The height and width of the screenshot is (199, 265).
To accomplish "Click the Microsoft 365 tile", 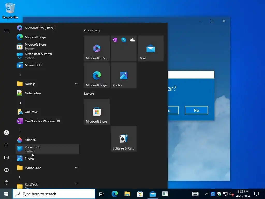I will pyautogui.click(x=97, y=48).
